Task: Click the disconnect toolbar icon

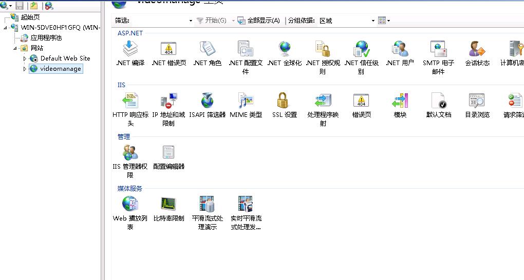Action: tap(49, 6)
